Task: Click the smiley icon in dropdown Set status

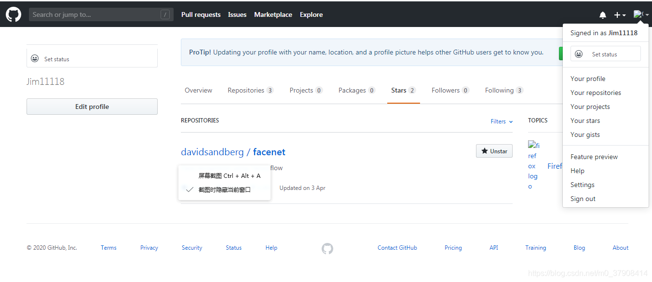Action: (x=579, y=54)
